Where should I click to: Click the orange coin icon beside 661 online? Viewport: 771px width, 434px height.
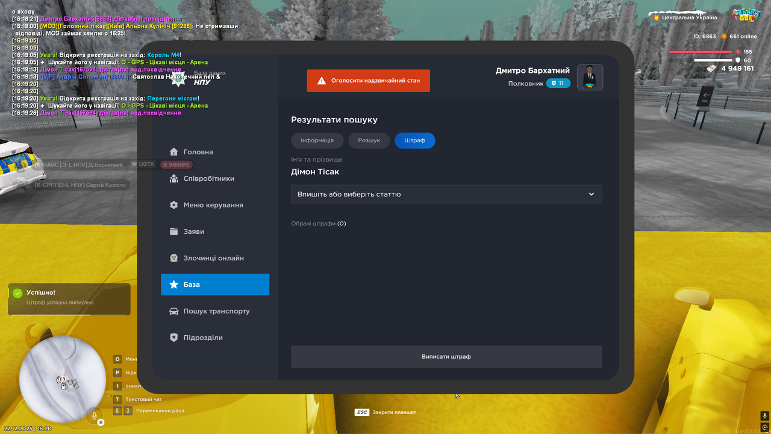coord(724,36)
